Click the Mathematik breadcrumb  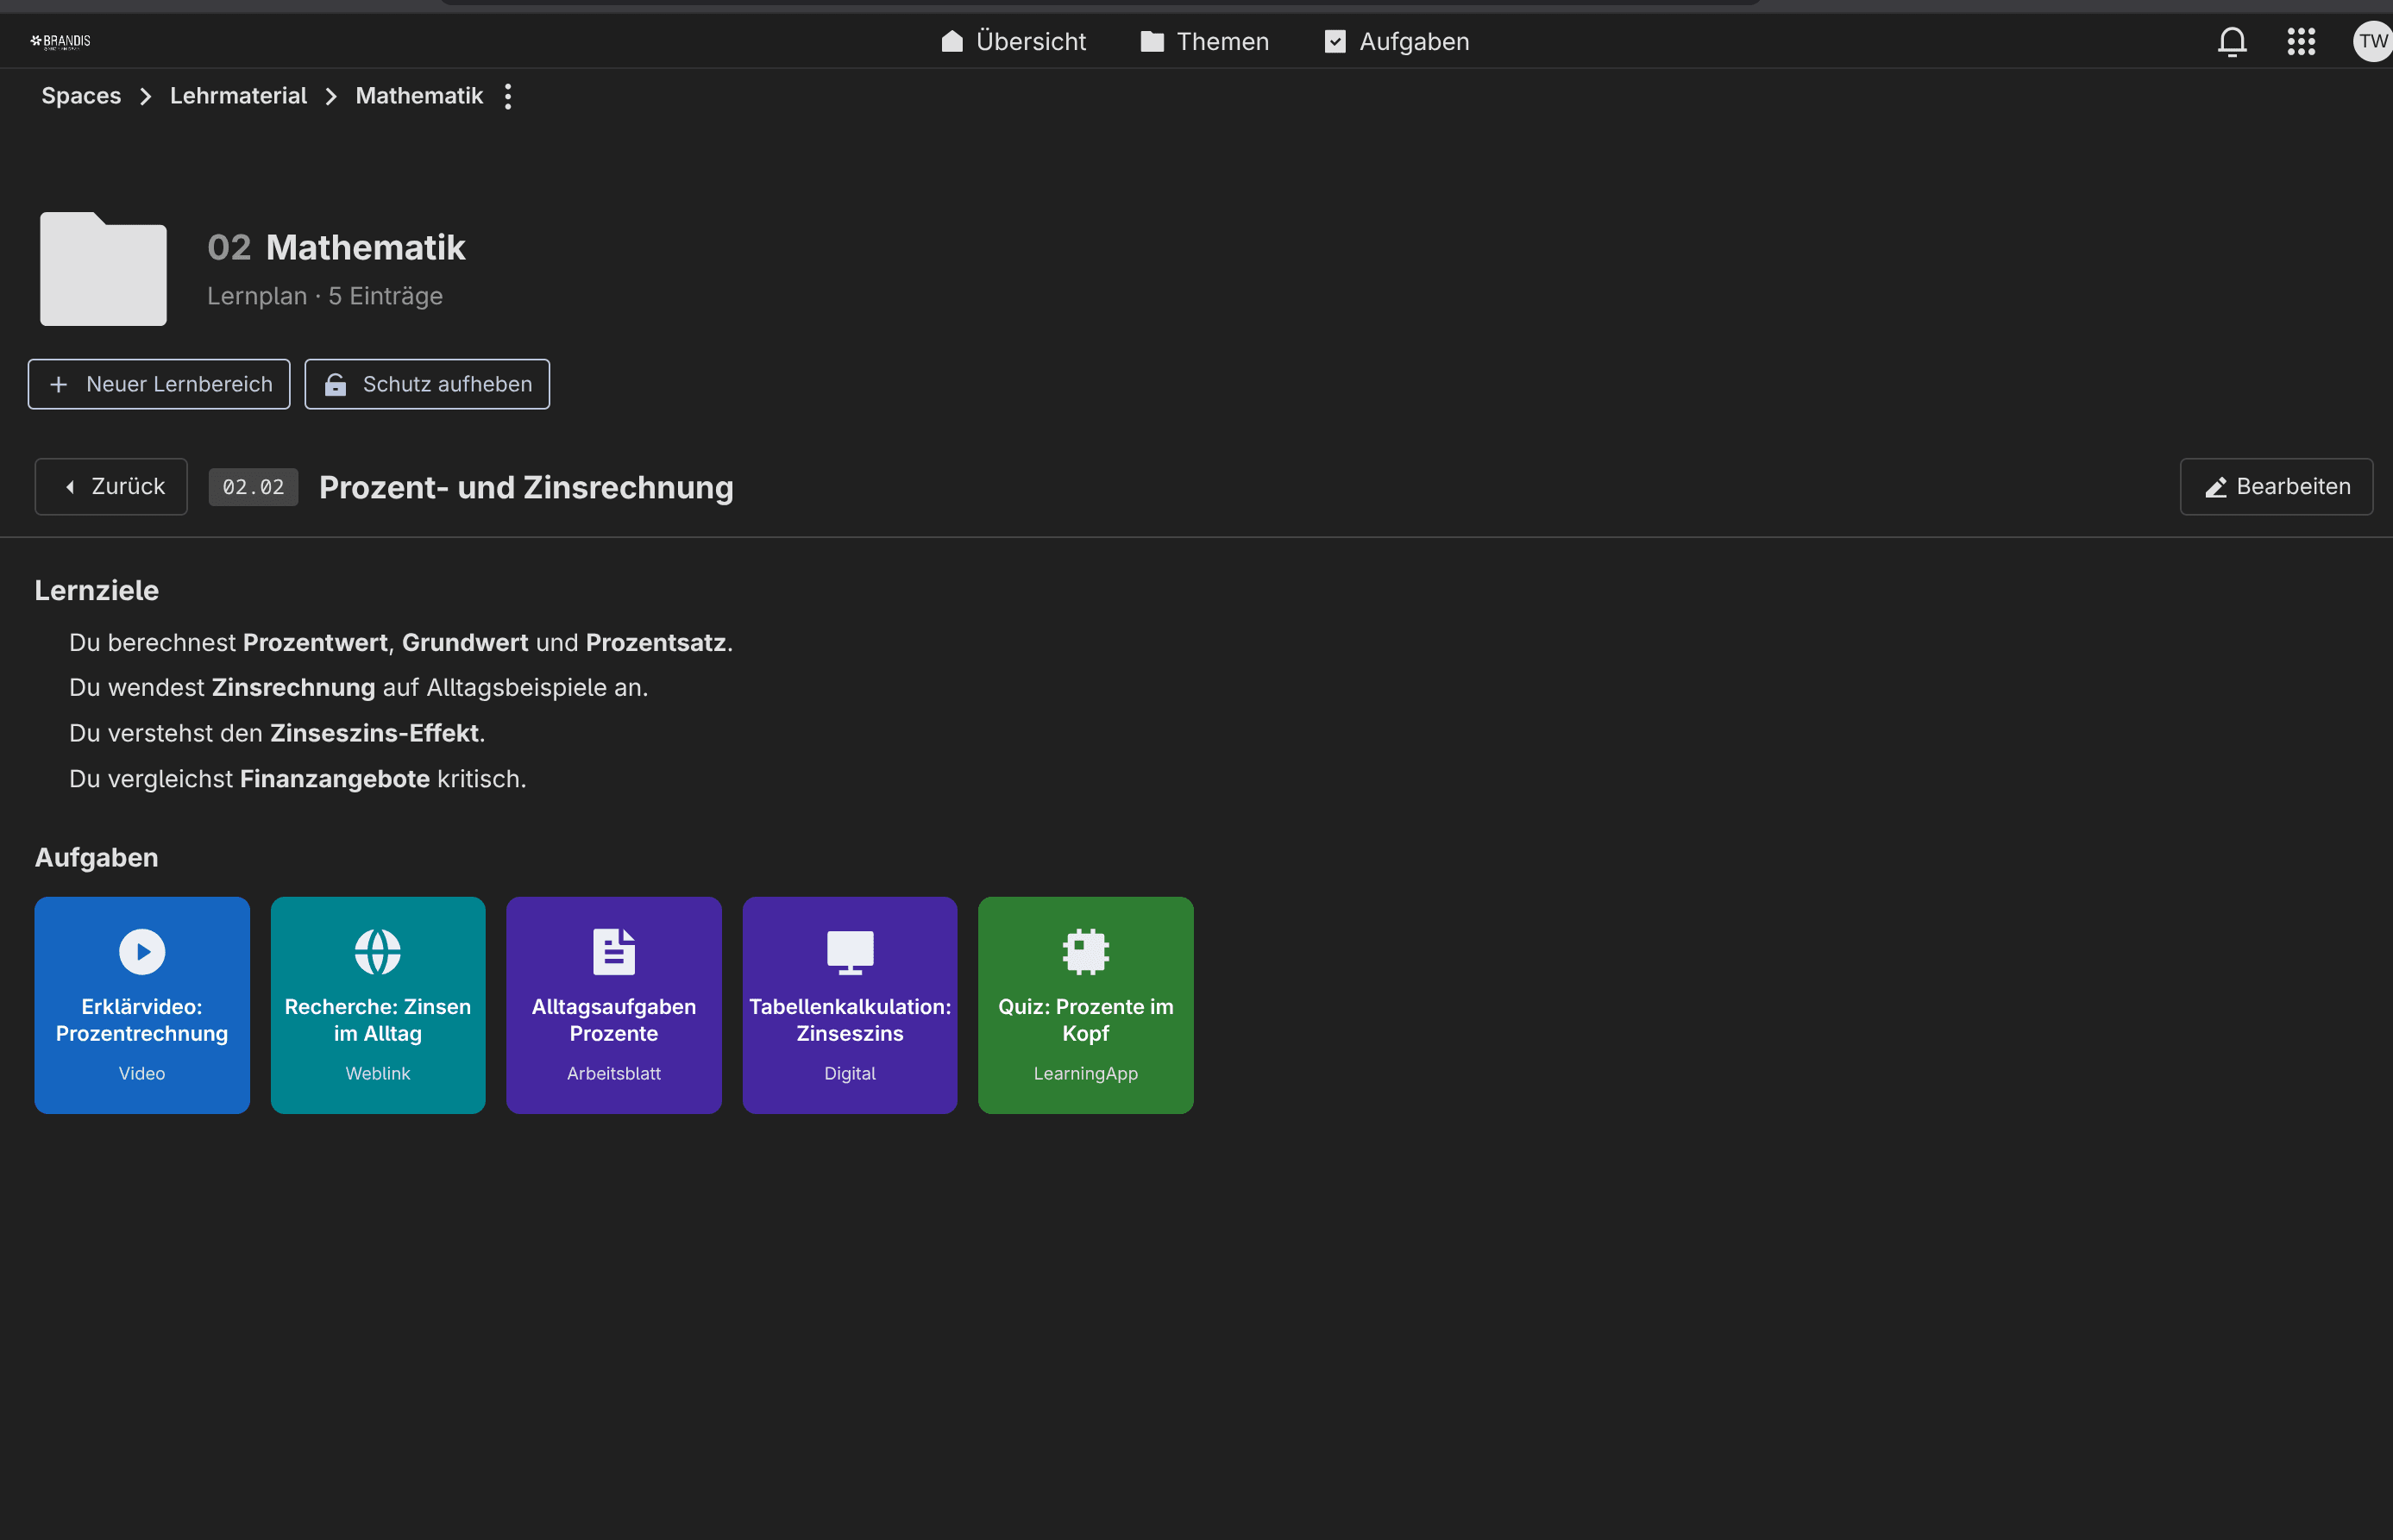(419, 96)
